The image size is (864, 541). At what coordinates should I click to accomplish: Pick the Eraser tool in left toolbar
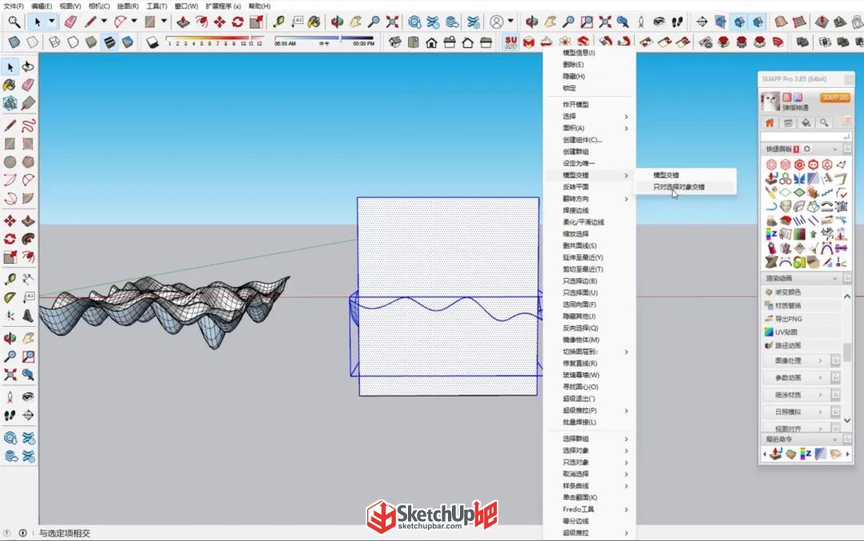click(28, 85)
